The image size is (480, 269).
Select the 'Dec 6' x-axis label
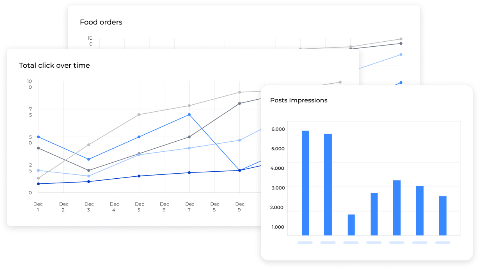(x=164, y=207)
